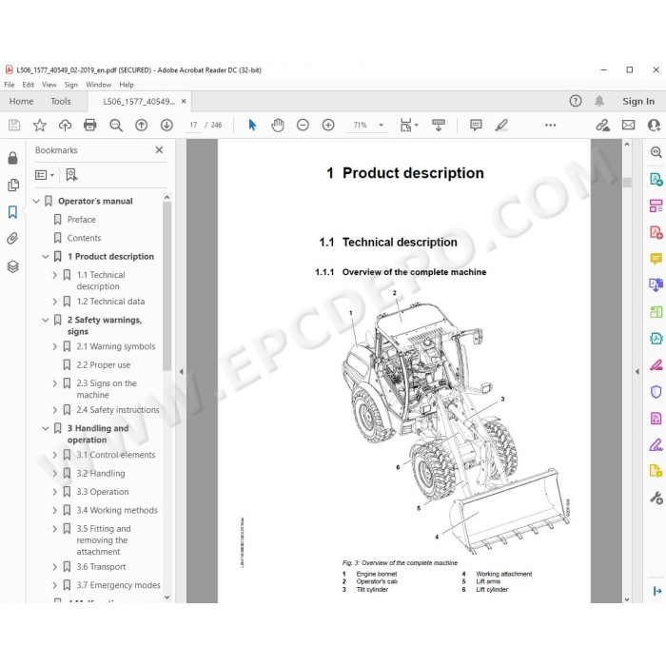
Task: Zoom in with the plus icon
Action: pyautogui.click(x=328, y=125)
